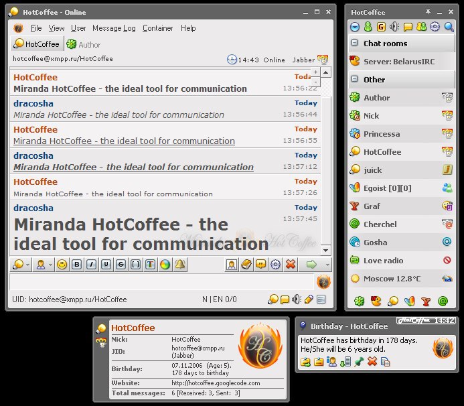
Task: Click the status bar message bubble icon
Action: tap(285, 299)
